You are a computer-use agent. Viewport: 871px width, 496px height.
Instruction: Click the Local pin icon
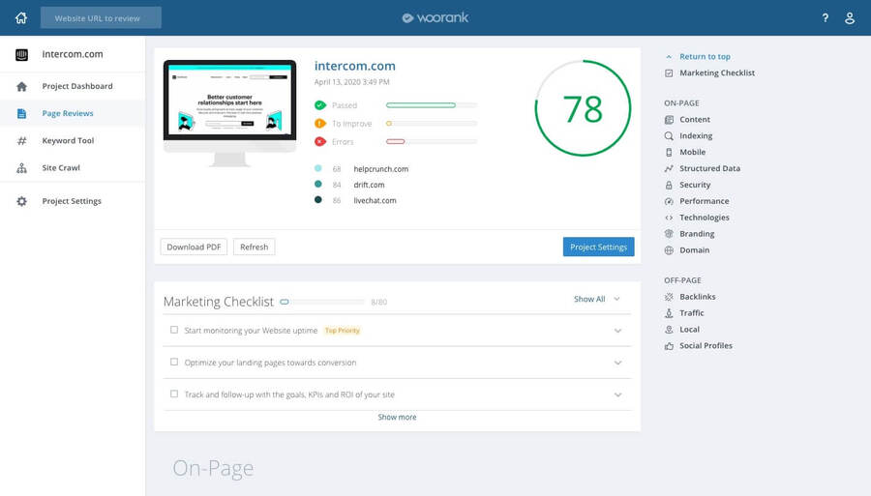[x=669, y=329]
